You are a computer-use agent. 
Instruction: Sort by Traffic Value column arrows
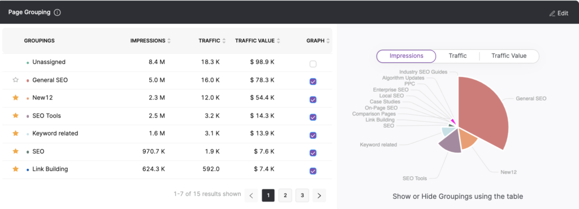pyautogui.click(x=278, y=41)
